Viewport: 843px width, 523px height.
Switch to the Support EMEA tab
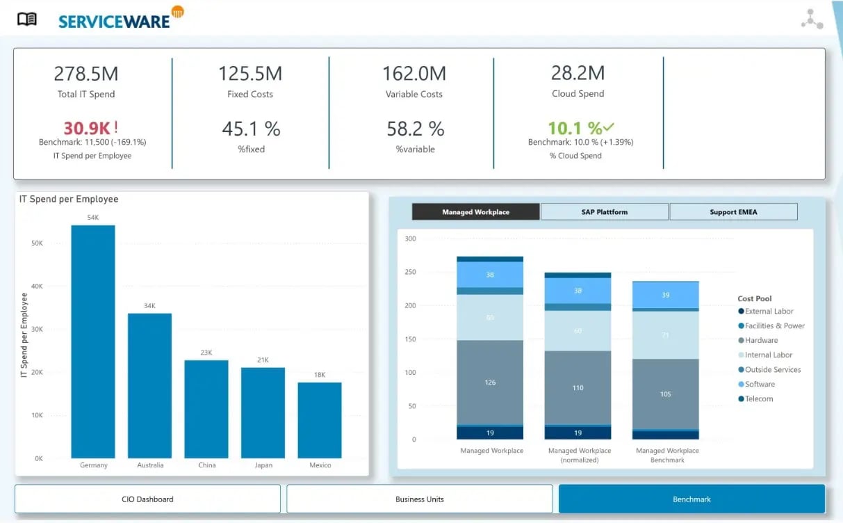point(733,211)
